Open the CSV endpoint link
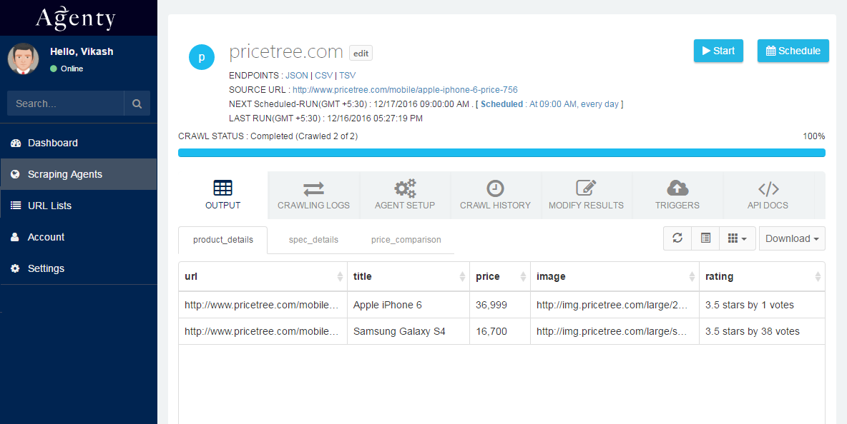The image size is (847, 424). click(x=323, y=76)
